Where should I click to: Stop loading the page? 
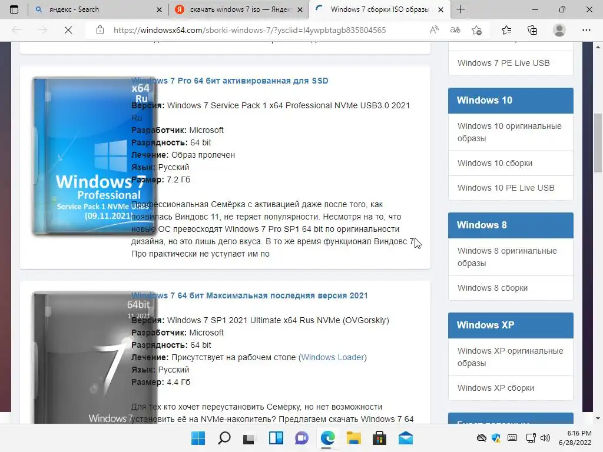point(68,30)
